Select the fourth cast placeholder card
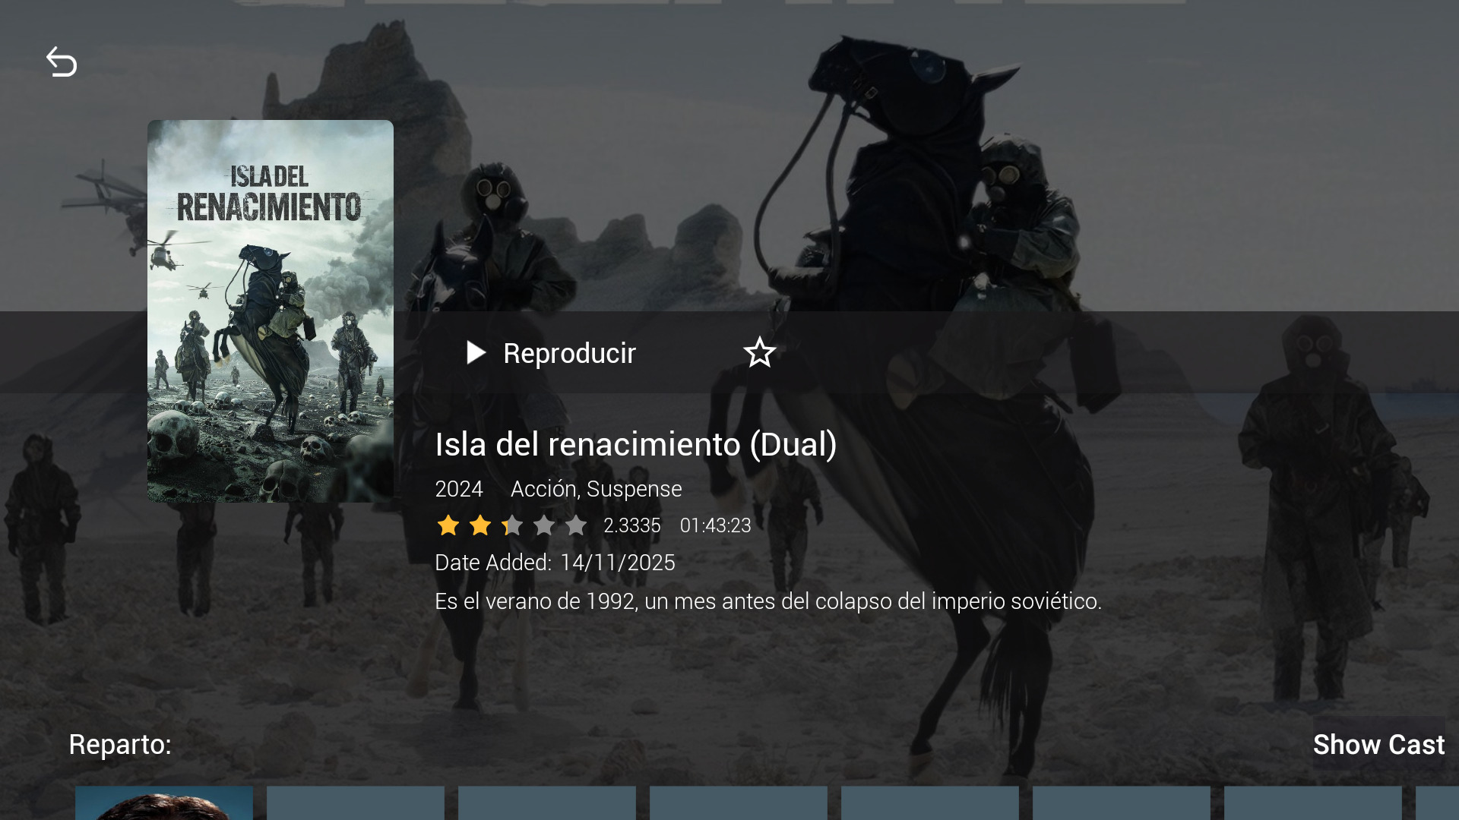1459x820 pixels. pos(739,803)
